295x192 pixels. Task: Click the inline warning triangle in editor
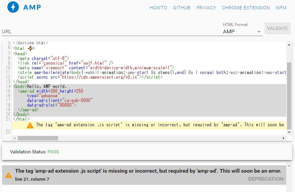[x=30, y=125]
